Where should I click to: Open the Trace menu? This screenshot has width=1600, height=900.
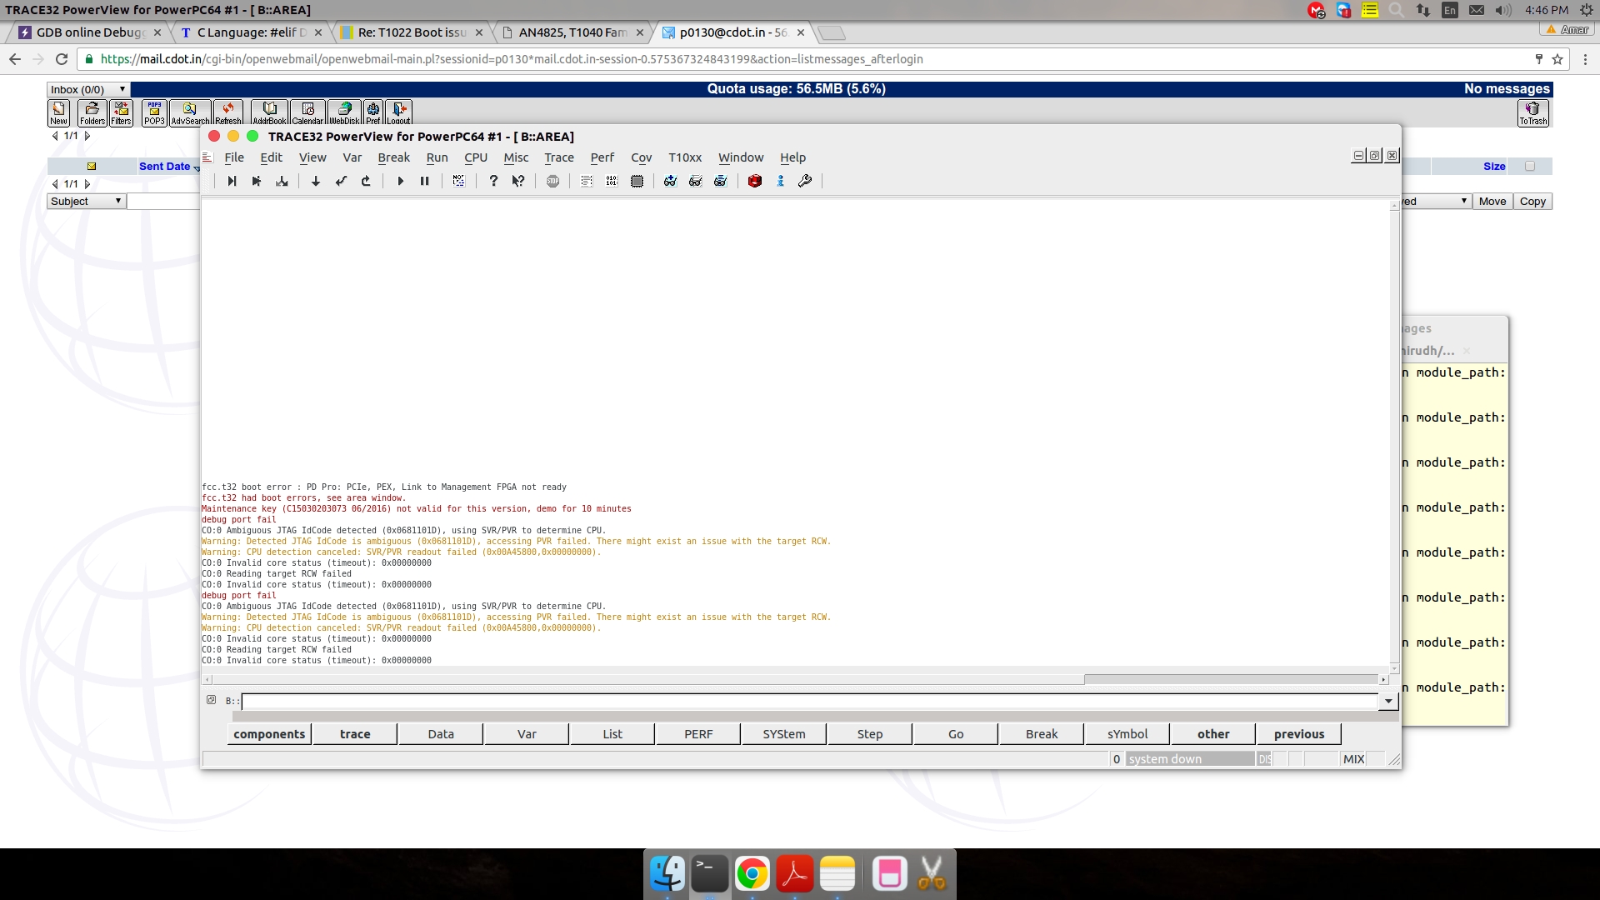559,157
